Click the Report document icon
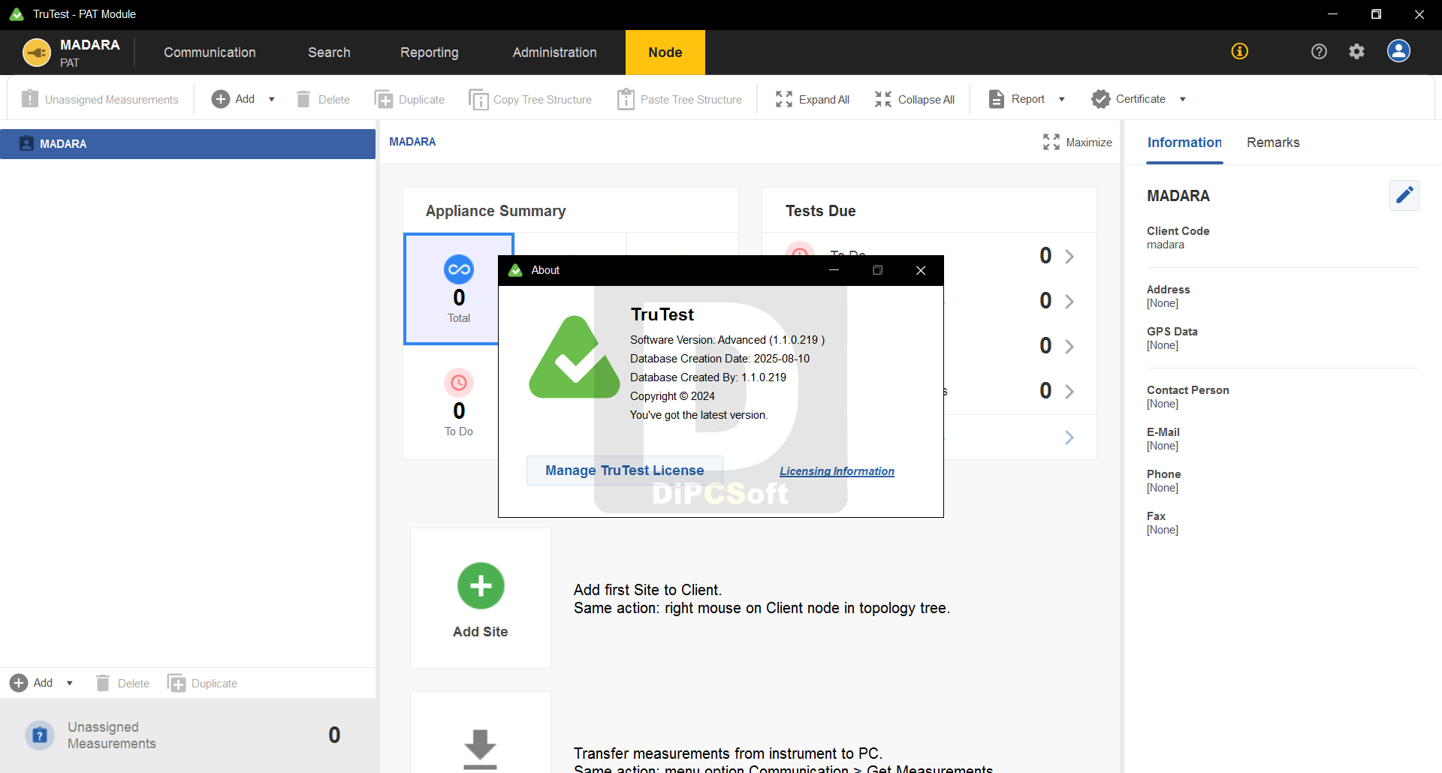The height and width of the screenshot is (773, 1442). point(997,99)
